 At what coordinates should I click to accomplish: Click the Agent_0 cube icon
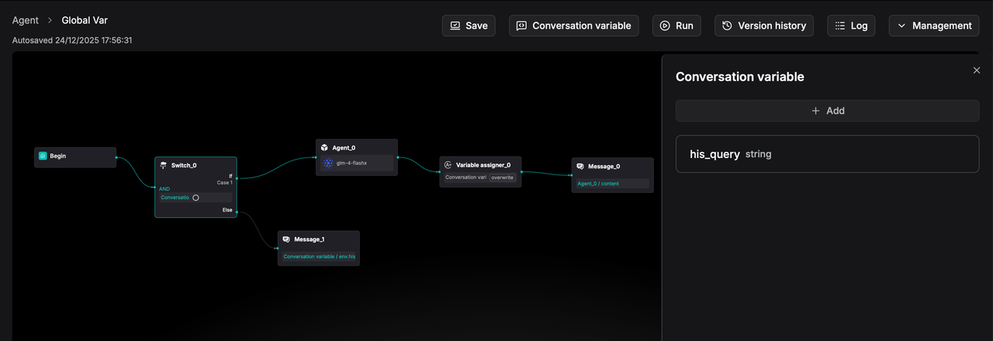324,147
